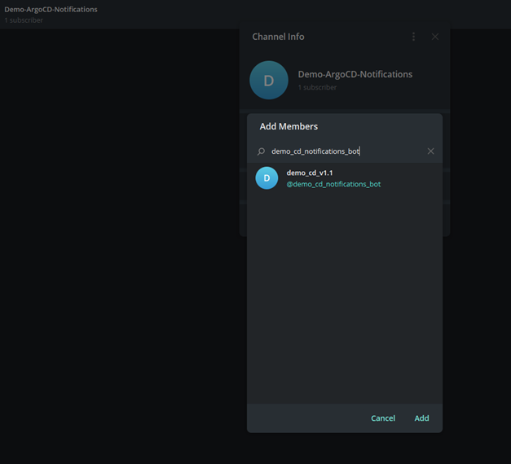Click the subscriber count in the top header

coord(24,20)
